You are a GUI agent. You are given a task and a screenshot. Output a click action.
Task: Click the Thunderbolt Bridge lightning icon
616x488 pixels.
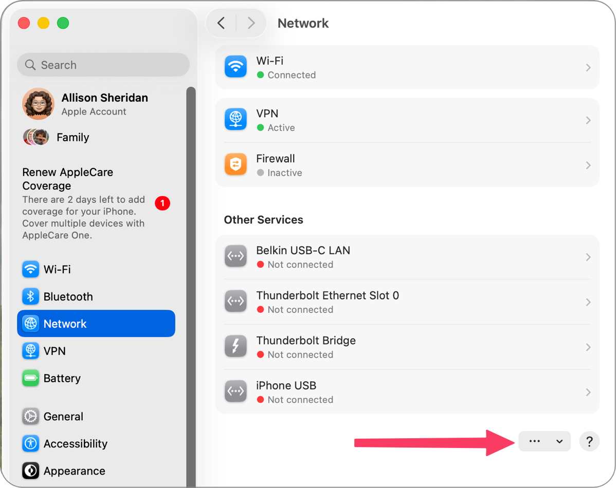tap(236, 347)
